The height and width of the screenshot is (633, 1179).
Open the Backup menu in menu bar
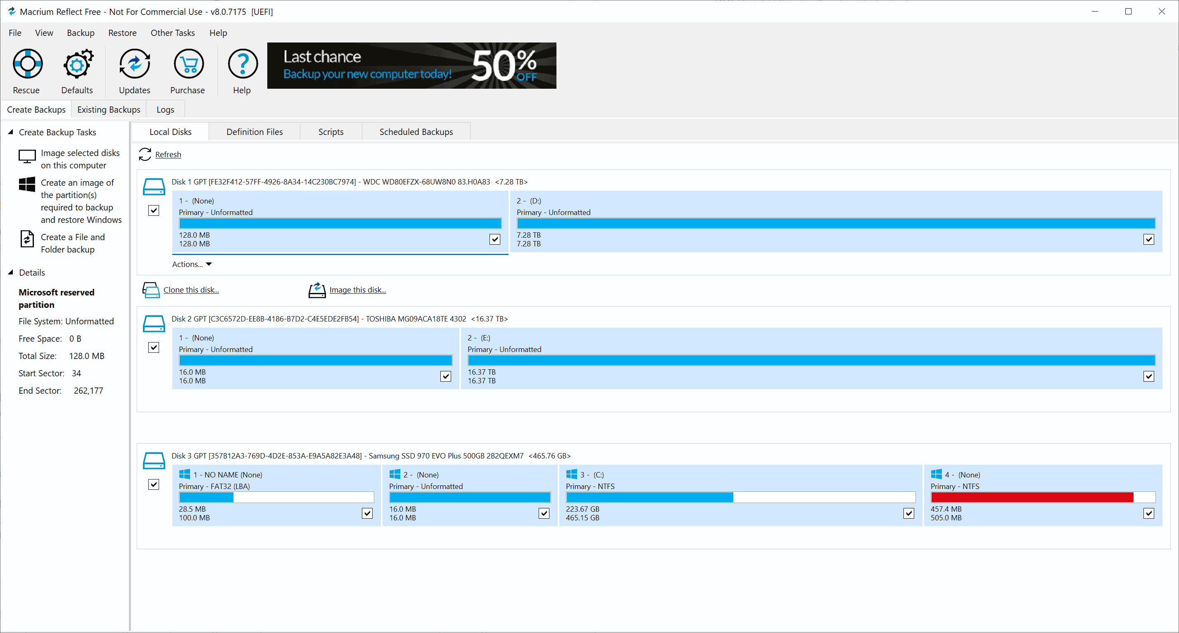(x=81, y=32)
